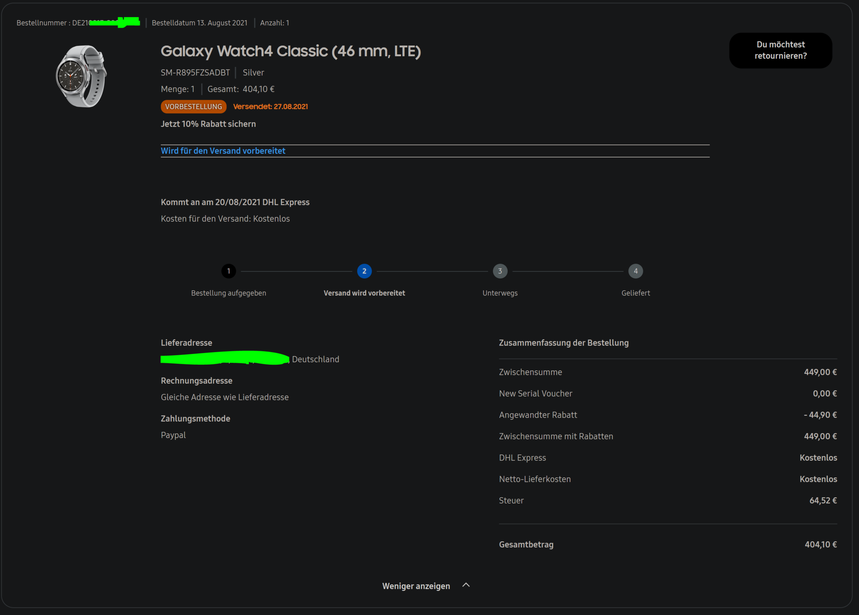Click the 'Rechnungsadresse' heading
This screenshot has width=859, height=615.
point(197,381)
